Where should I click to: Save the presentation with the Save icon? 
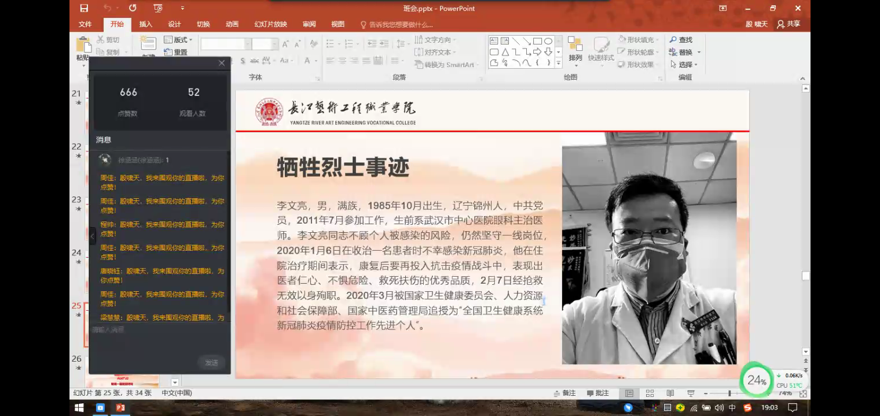[x=85, y=8]
